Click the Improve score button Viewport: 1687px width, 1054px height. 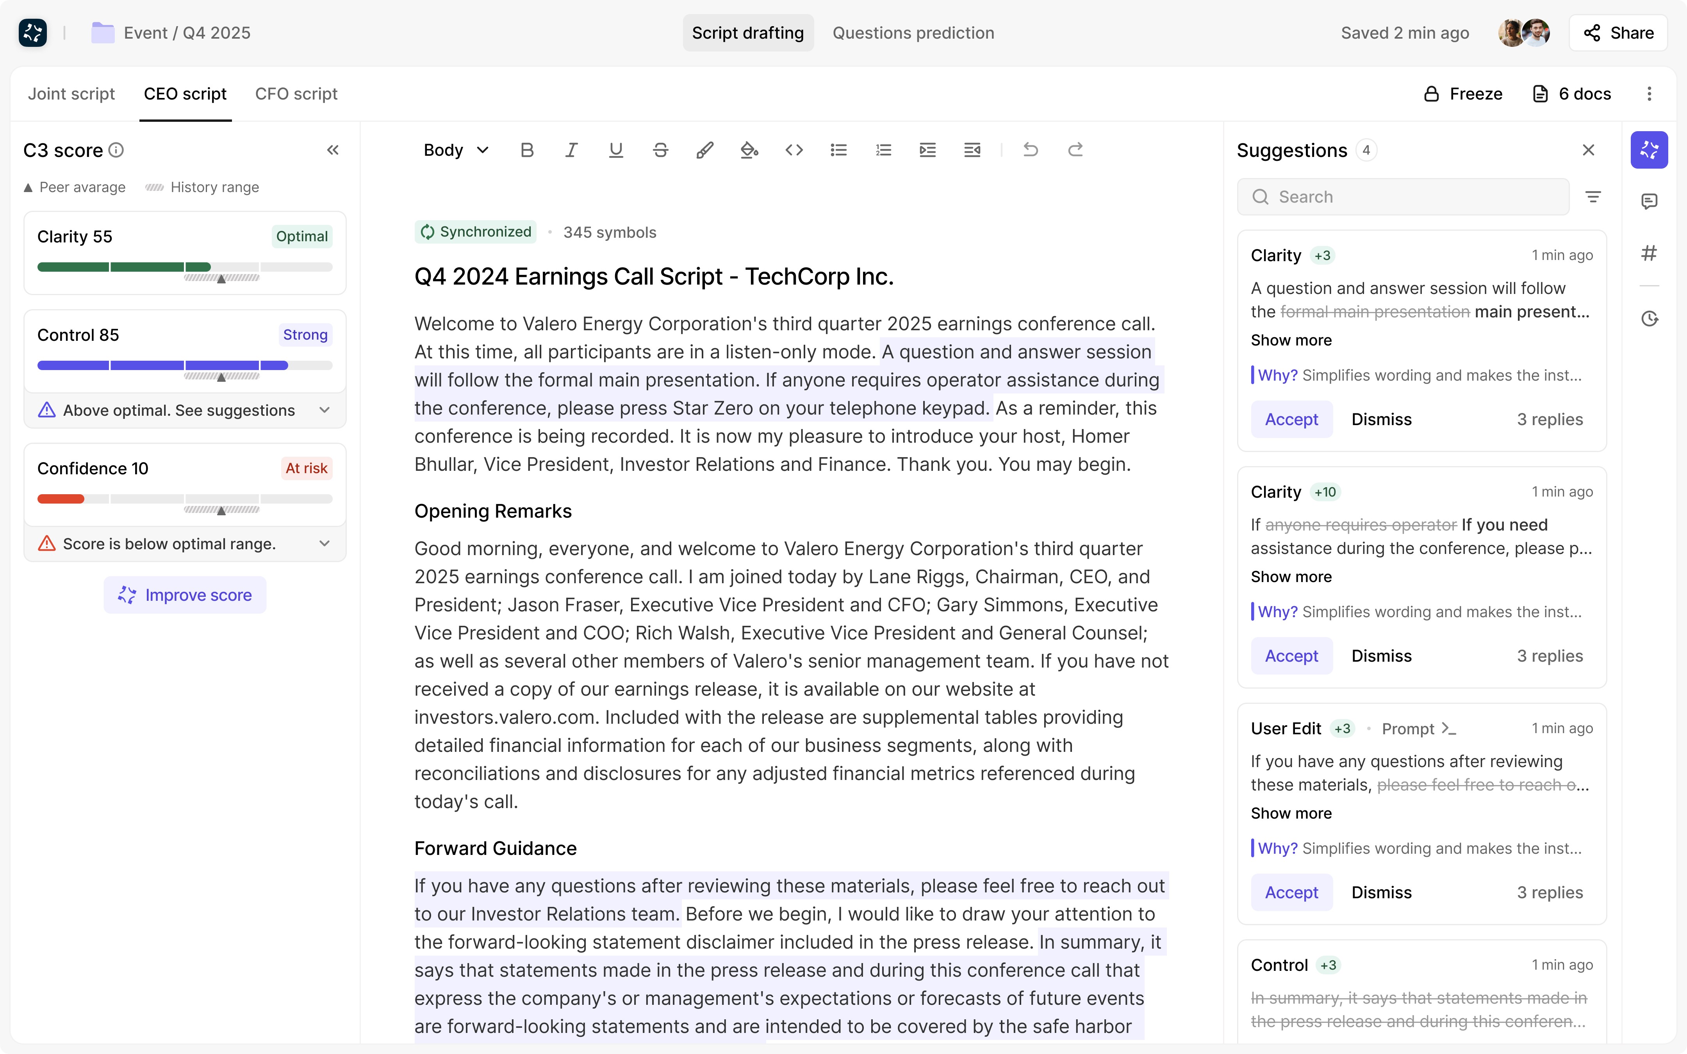point(185,595)
